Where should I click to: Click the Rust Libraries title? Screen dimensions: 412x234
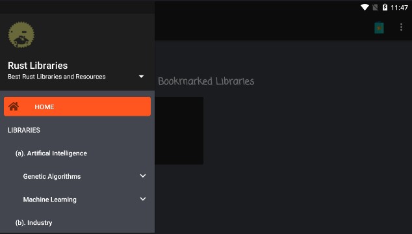tap(38, 66)
